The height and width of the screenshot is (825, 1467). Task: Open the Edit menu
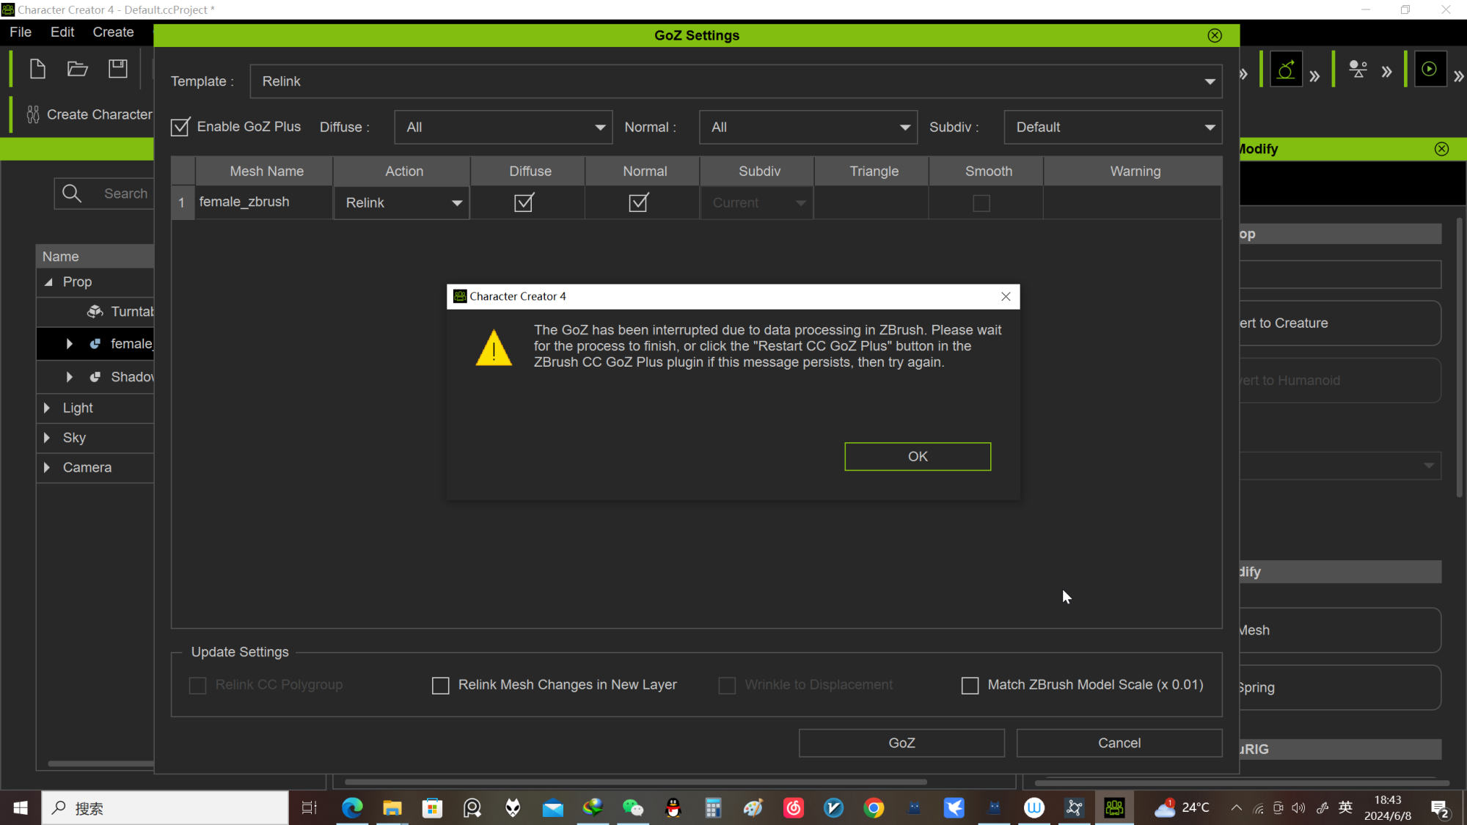pos(62,32)
